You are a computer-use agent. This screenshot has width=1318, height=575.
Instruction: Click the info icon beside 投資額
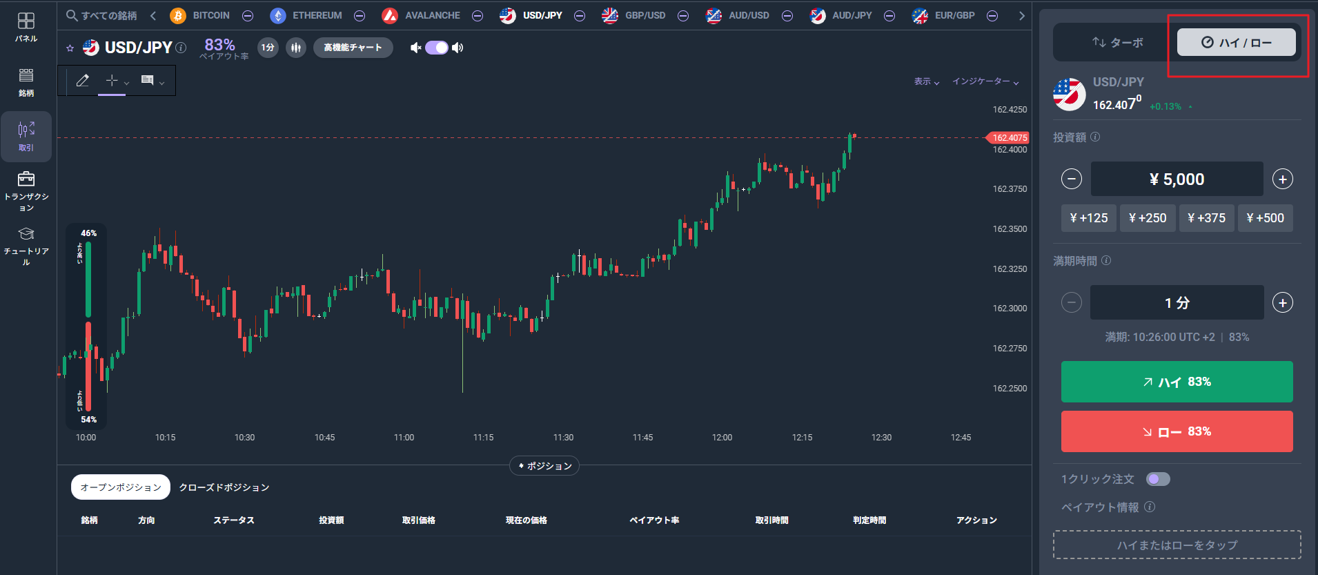point(1095,137)
